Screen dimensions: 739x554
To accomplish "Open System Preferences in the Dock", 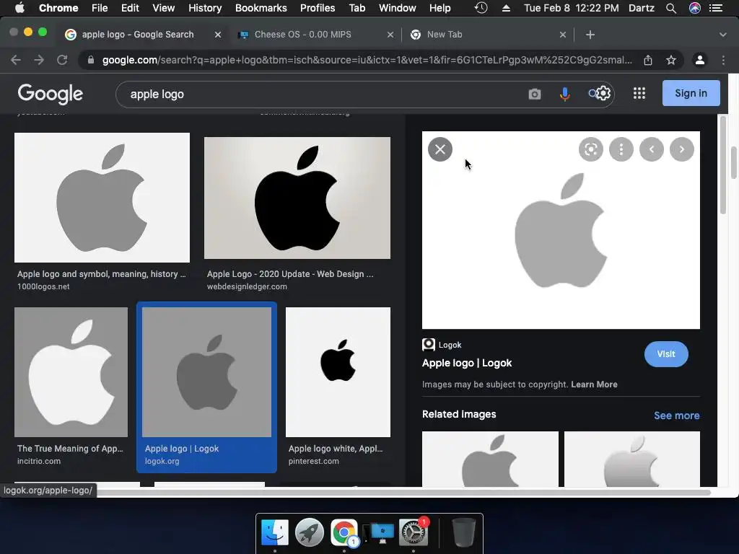I will [414, 532].
